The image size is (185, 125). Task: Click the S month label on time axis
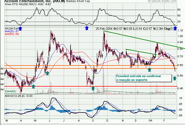pos(93,121)
